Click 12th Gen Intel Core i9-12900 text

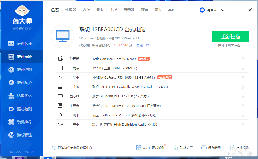tap(114, 59)
